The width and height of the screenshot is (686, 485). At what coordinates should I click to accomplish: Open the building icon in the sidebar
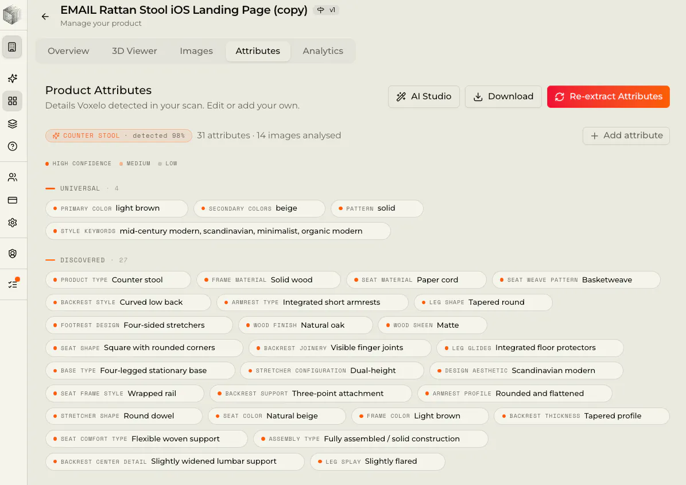[12, 47]
